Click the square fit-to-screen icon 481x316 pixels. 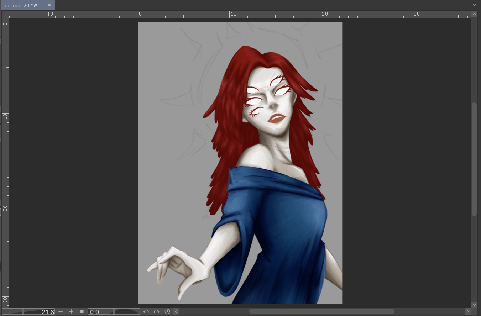point(82,312)
